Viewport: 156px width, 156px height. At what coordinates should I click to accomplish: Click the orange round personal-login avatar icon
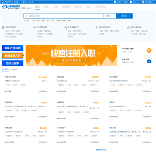click(149, 51)
